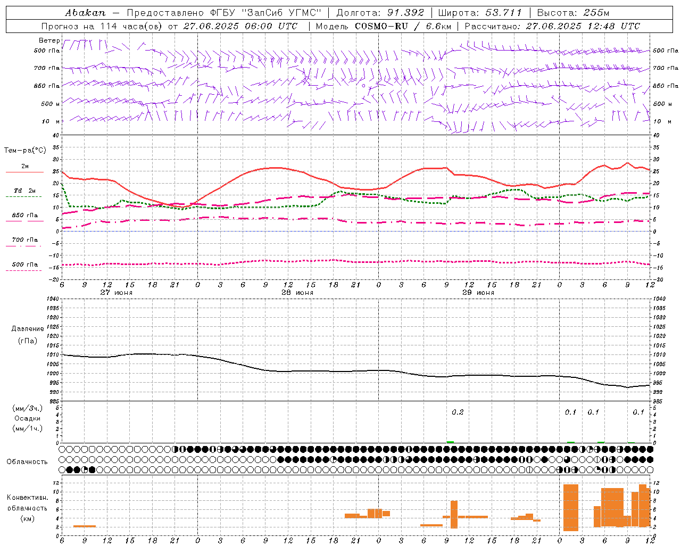Viewport: 681px width, 545px height.
Task: Click the '500 гПа' temperature legend entry
Action: click(x=24, y=265)
